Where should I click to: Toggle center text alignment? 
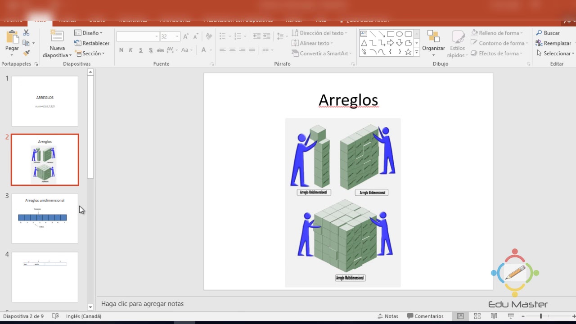(232, 50)
